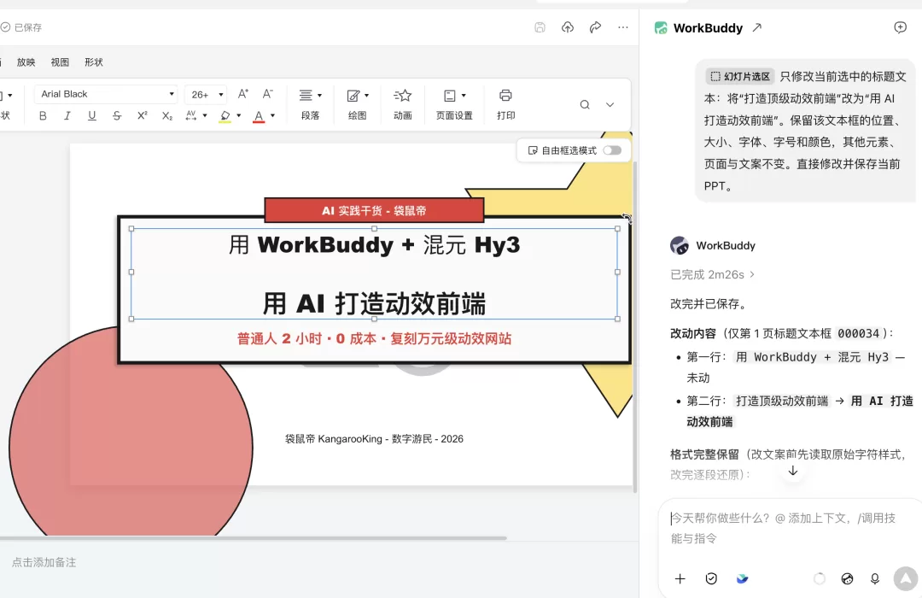
Task: Click the 幻灯片选区 tag in the message
Action: (x=739, y=77)
